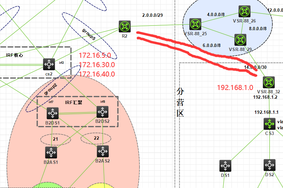Select the R2 router icon
The image size is (283, 188).
(x=125, y=27)
